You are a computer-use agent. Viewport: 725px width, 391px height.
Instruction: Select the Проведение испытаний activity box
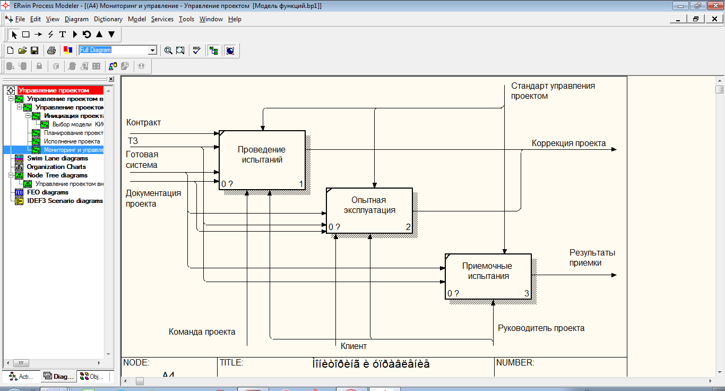pyautogui.click(x=263, y=160)
